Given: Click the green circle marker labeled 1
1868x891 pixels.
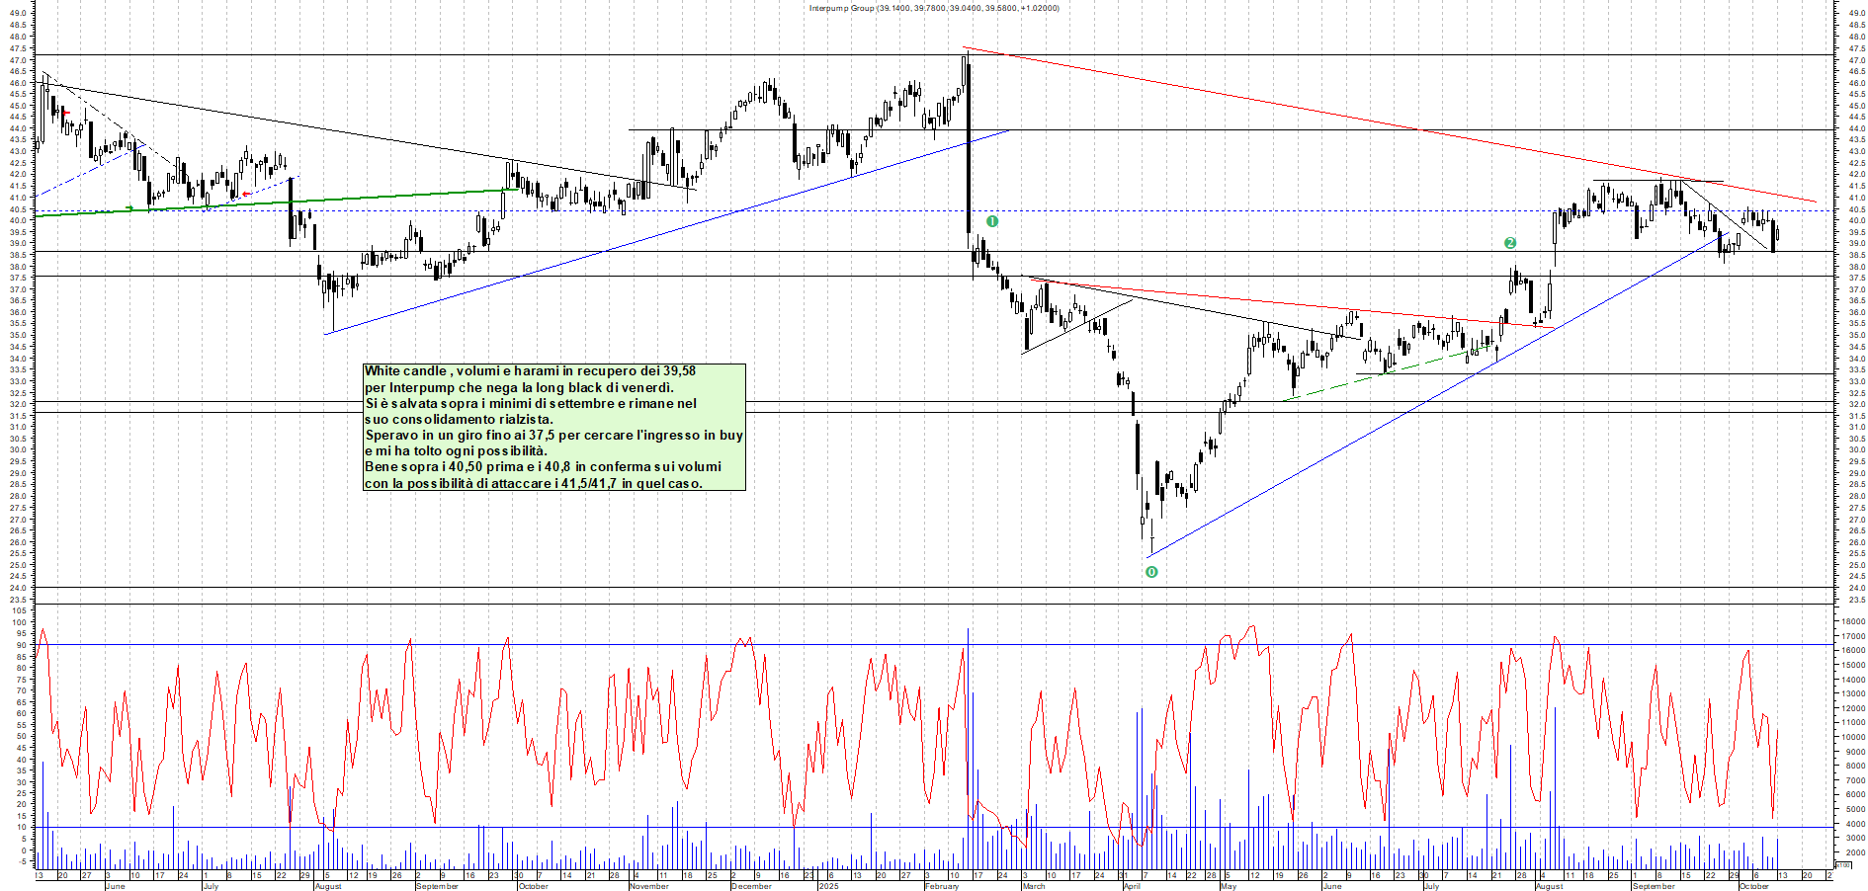Looking at the screenshot, I should pos(992,221).
